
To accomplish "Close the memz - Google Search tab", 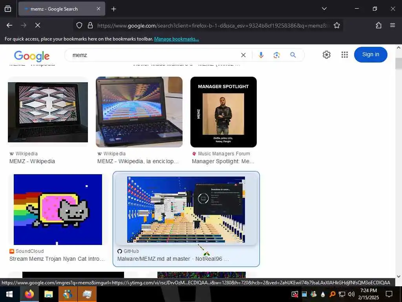I will click(99, 9).
